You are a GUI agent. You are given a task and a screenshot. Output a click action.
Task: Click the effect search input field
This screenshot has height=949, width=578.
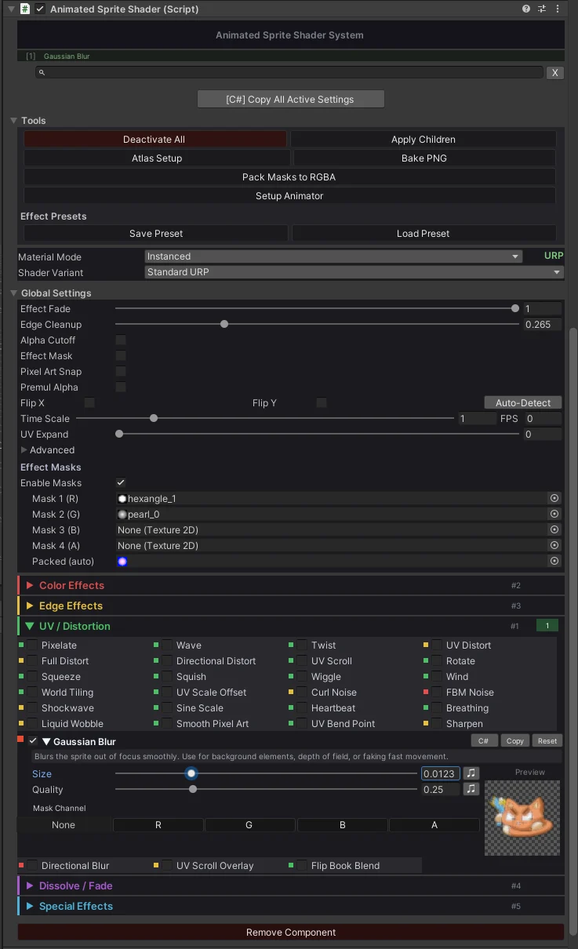[x=289, y=72]
